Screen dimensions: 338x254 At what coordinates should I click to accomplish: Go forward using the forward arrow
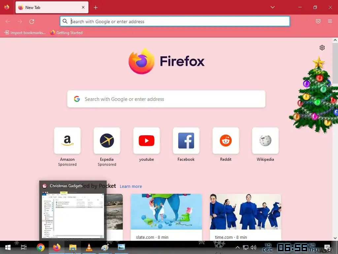click(19, 21)
